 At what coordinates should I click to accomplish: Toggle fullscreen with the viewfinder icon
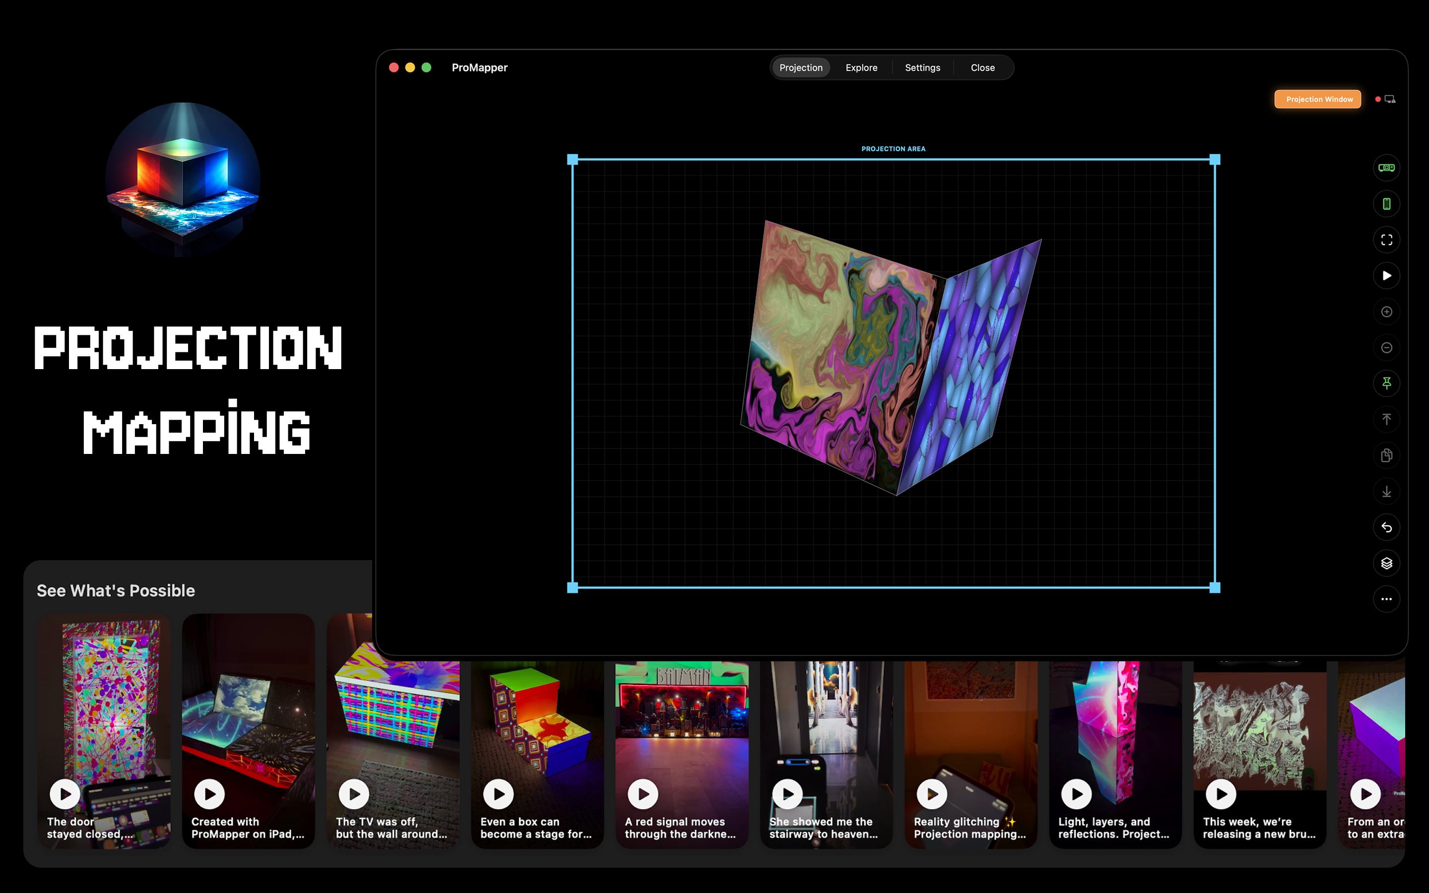[x=1386, y=240]
